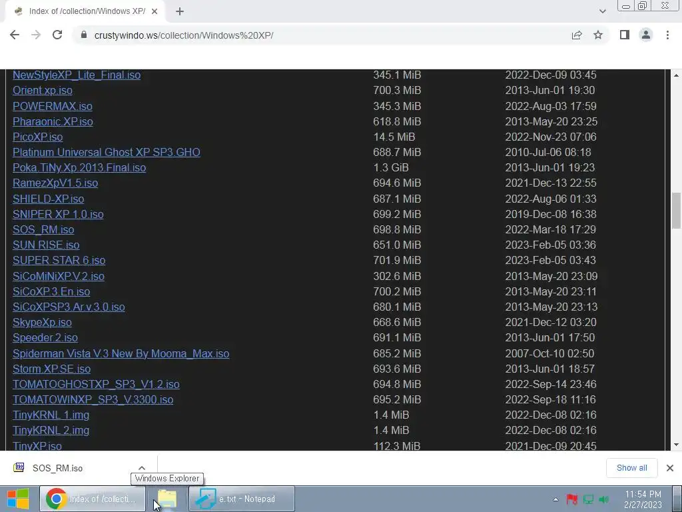Open downloaded SOS_RM.iso file item
The width and height of the screenshot is (682, 512).
click(x=57, y=468)
